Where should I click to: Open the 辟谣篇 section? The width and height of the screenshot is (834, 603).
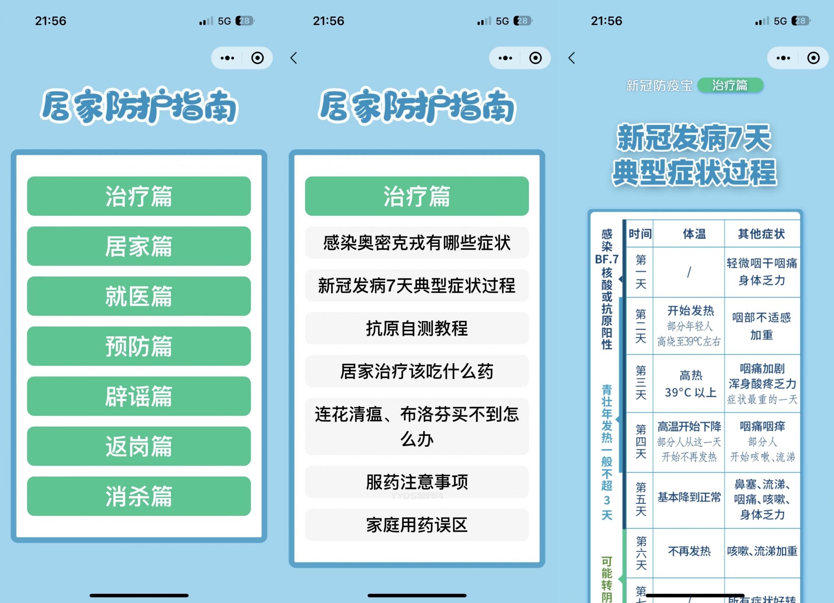[139, 396]
